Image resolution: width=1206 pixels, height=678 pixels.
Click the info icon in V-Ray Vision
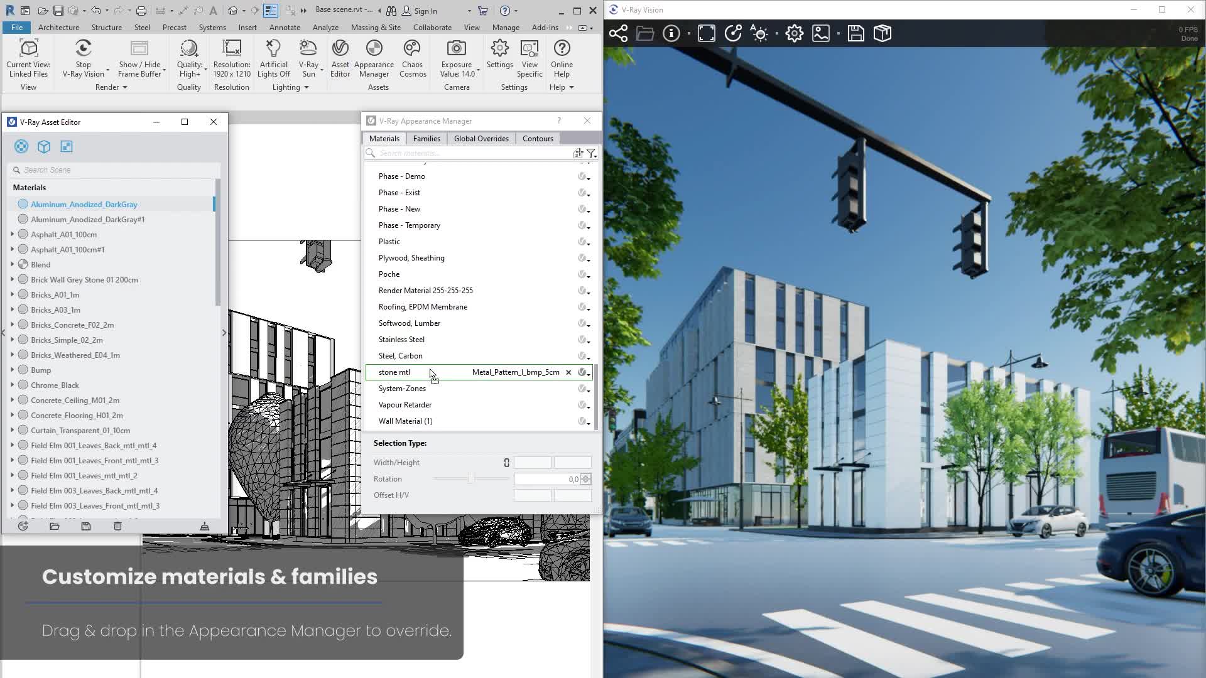click(x=671, y=33)
